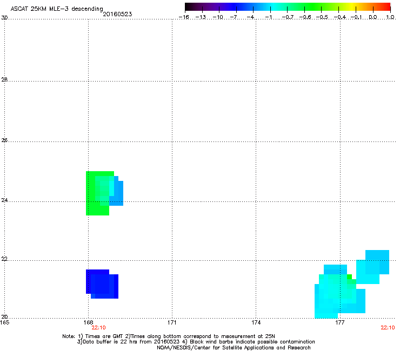Click the -16 label on color scale
Screen dimensions: 400x351
pyautogui.click(x=184, y=17)
